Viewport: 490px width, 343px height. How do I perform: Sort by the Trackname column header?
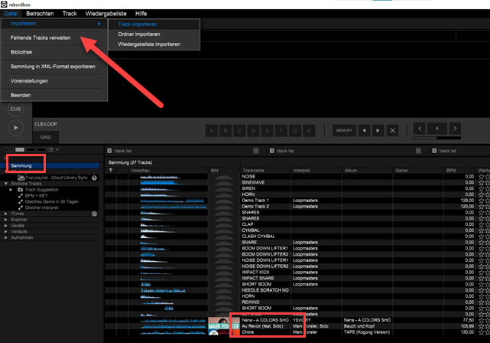pos(265,171)
